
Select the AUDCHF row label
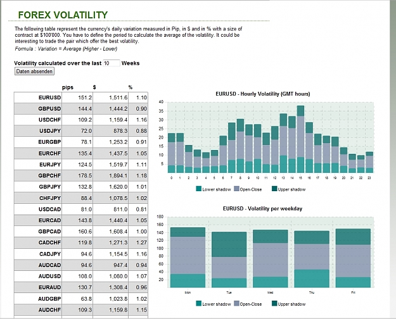(50, 310)
